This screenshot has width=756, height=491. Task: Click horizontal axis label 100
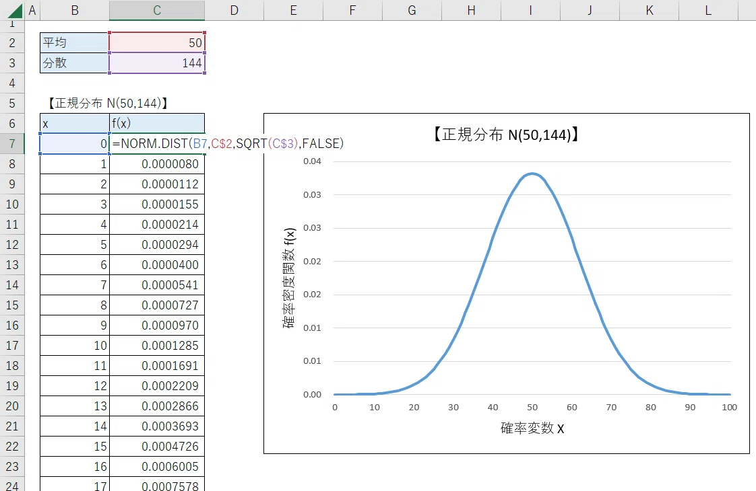coord(730,407)
